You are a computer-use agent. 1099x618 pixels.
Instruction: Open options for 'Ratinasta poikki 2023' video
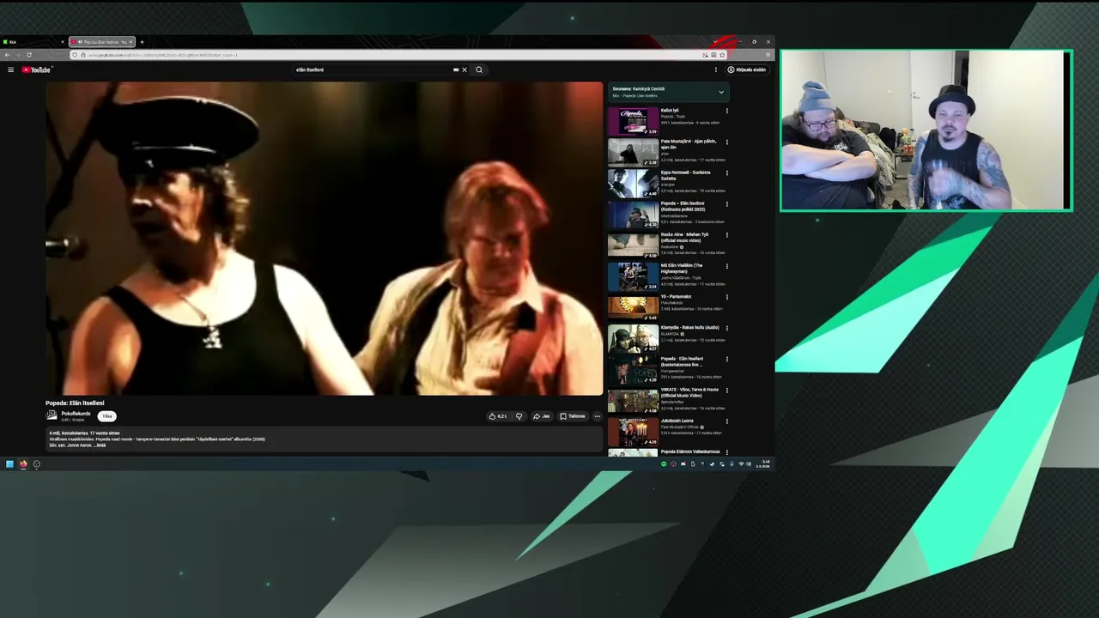tap(726, 204)
